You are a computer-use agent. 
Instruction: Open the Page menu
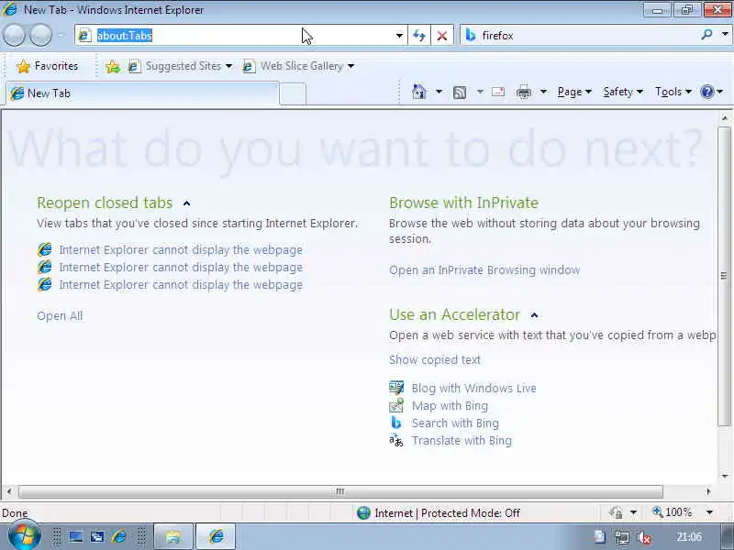click(x=574, y=93)
